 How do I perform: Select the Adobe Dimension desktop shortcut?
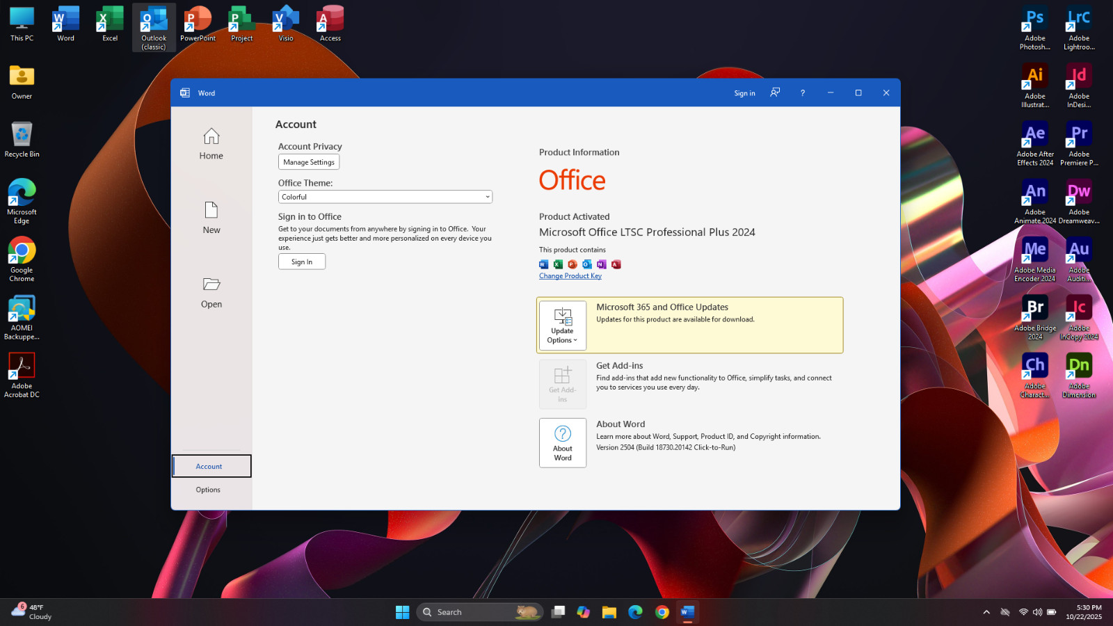pos(1079,376)
